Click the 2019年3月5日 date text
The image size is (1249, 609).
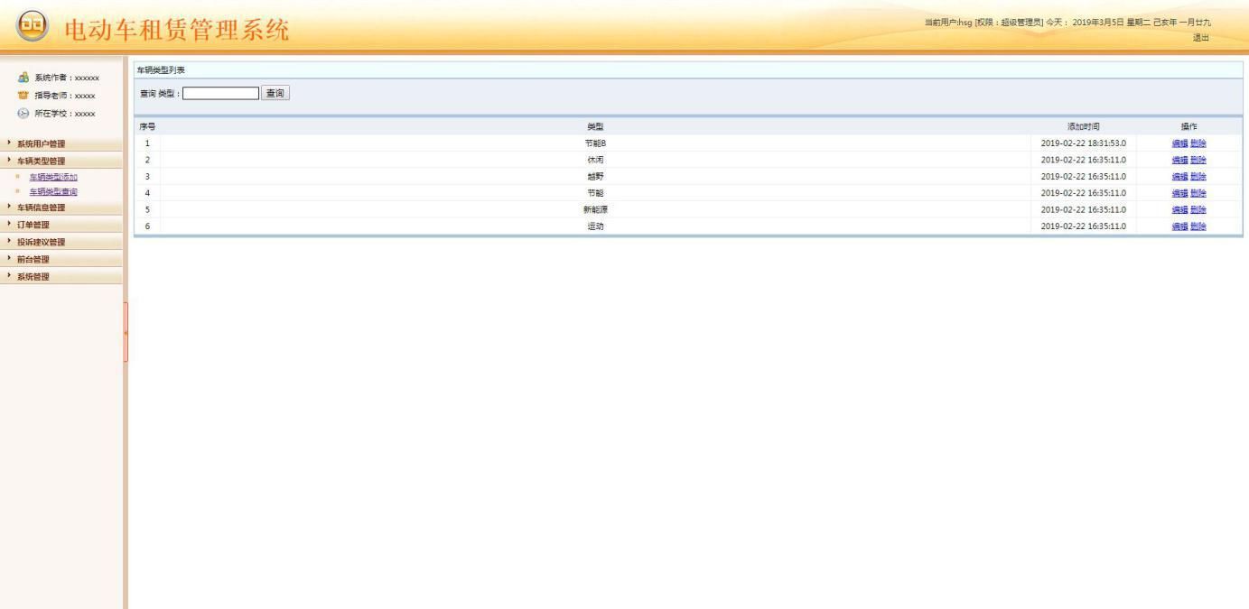click(1097, 23)
